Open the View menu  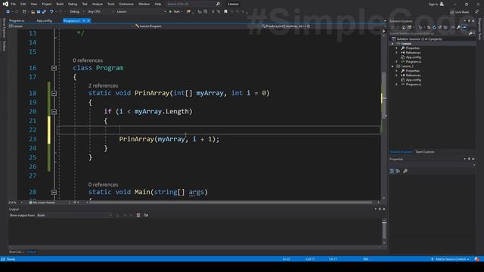pyautogui.click(x=33, y=4)
